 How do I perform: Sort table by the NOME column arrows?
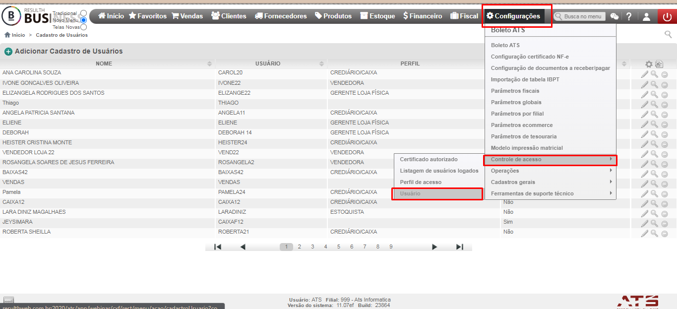click(x=210, y=64)
